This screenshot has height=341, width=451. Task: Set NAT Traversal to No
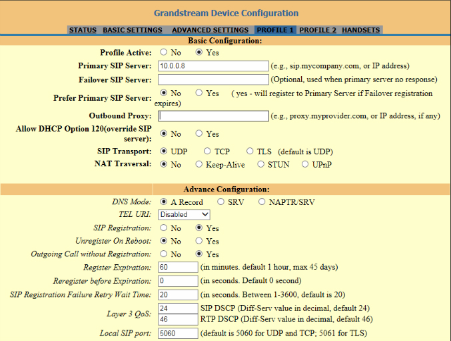coord(164,164)
